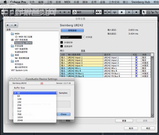Click port table scrollbar down arrow
Screen dimensions: 159x135
[x=152, y=116]
